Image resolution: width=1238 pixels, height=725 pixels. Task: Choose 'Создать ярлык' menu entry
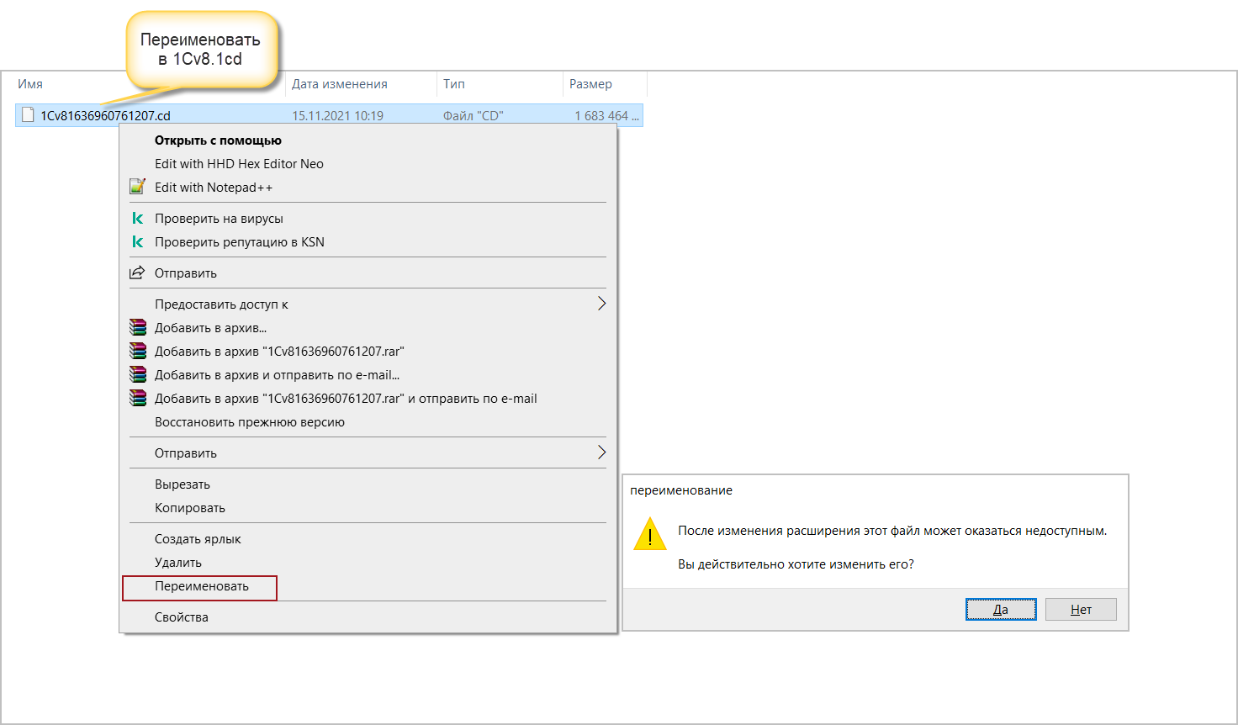pos(198,539)
